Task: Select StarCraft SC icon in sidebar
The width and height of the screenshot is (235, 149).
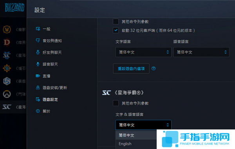Action: coord(7,107)
